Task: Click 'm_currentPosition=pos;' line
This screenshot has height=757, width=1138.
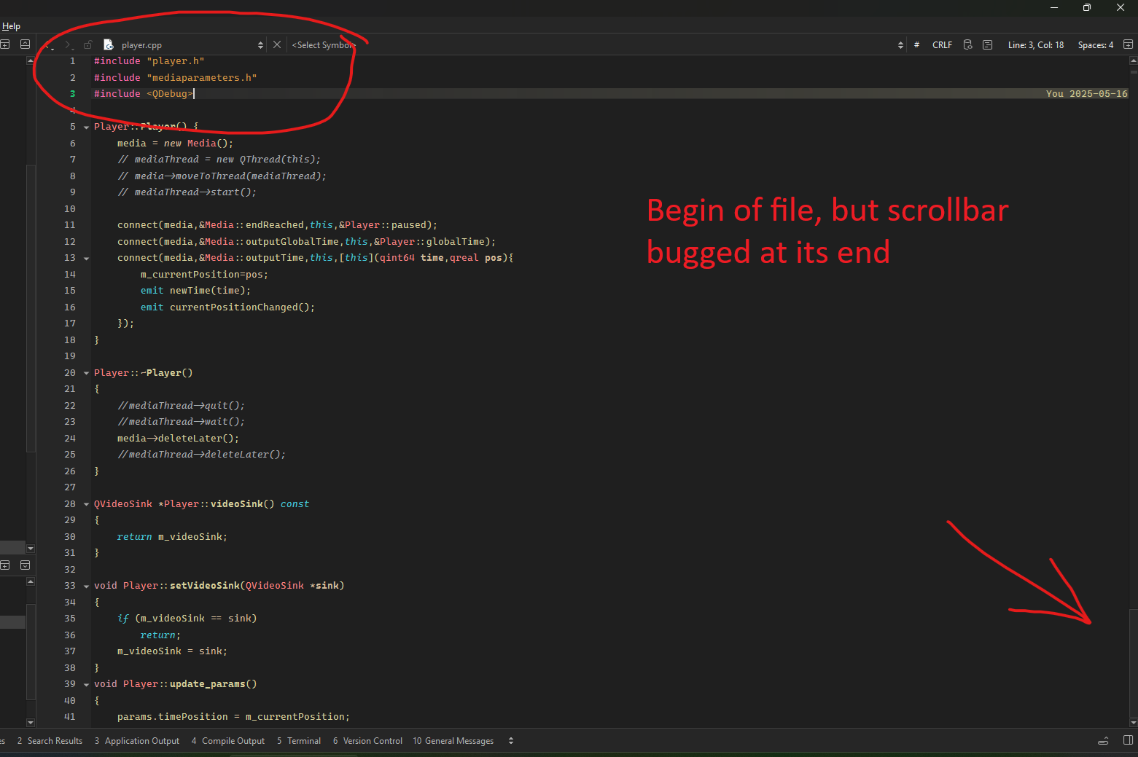Action: 204,275
